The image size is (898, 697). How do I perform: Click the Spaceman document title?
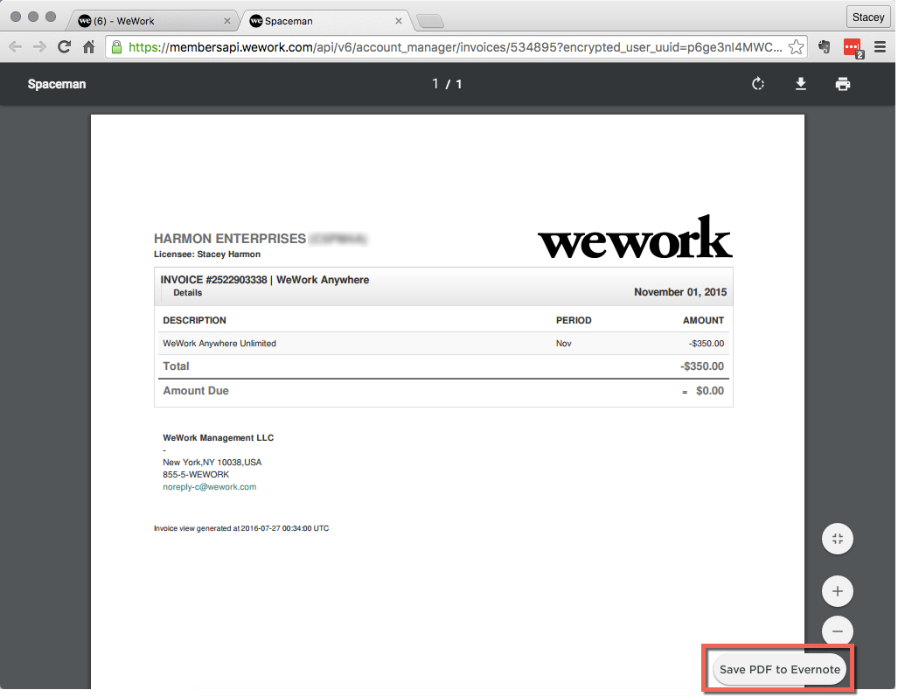pyautogui.click(x=57, y=84)
